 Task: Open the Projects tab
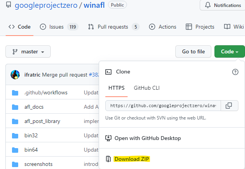click(200, 27)
